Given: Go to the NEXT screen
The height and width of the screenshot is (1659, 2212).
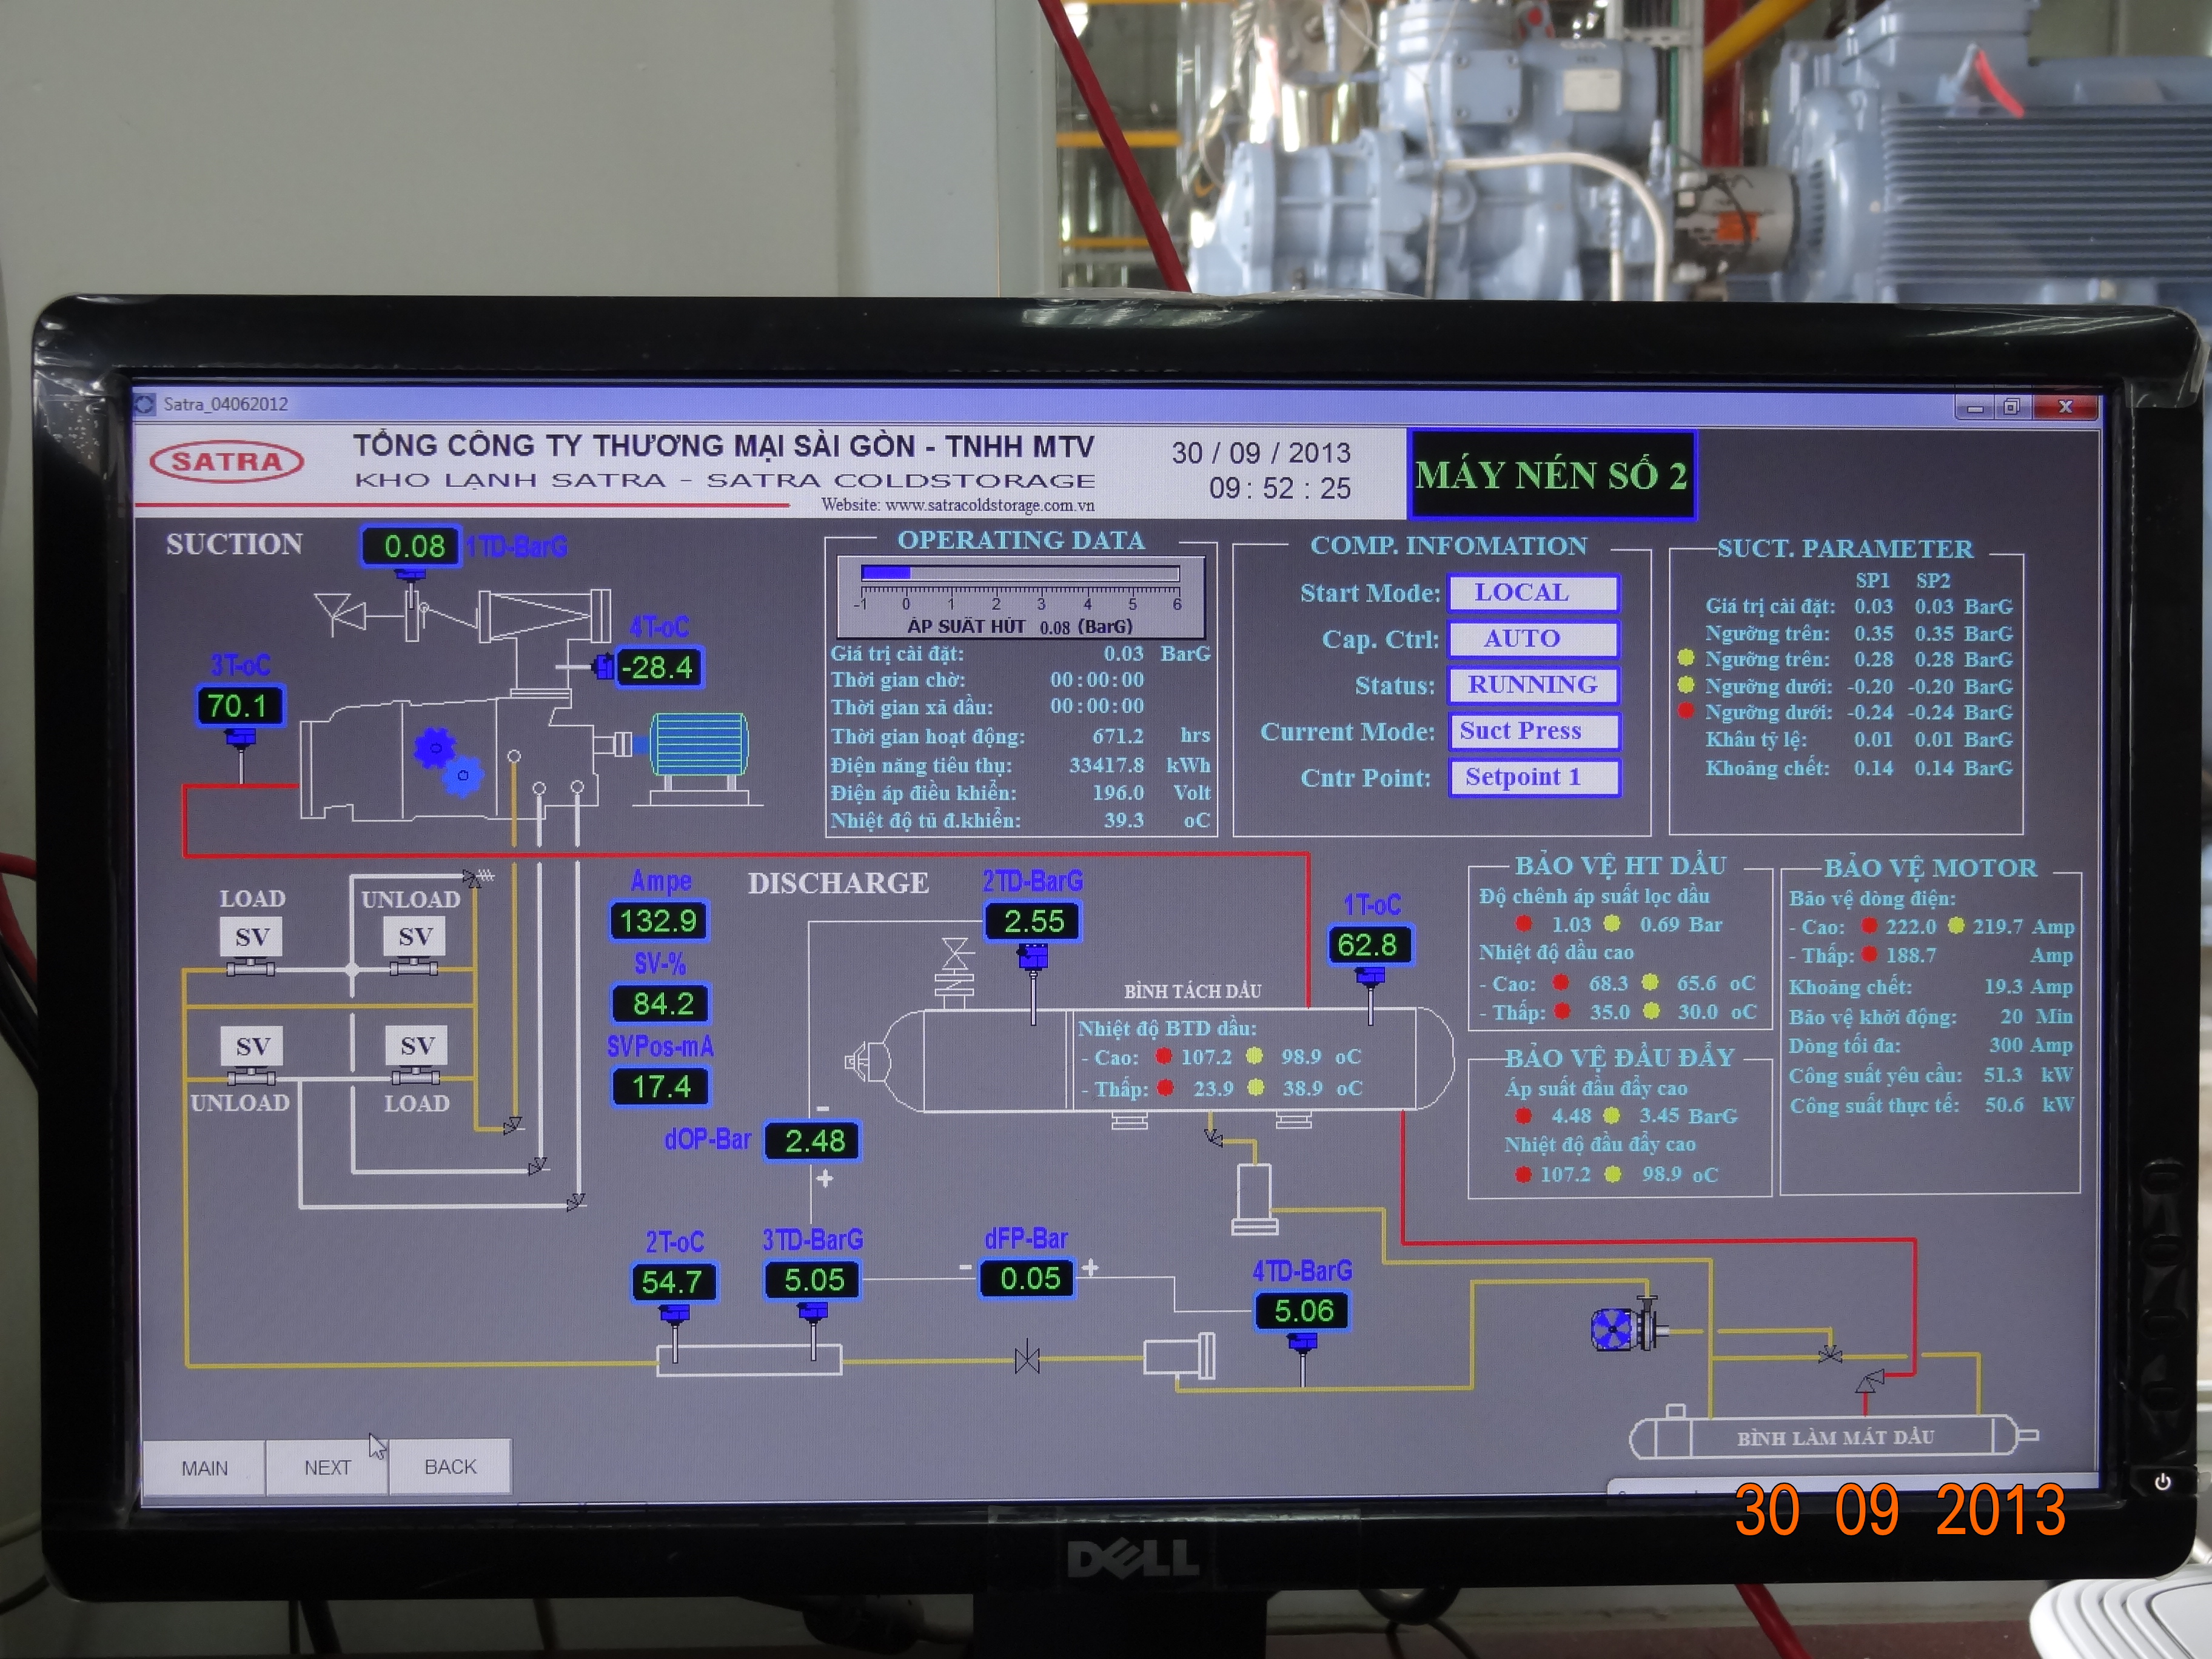Looking at the screenshot, I should [327, 1467].
